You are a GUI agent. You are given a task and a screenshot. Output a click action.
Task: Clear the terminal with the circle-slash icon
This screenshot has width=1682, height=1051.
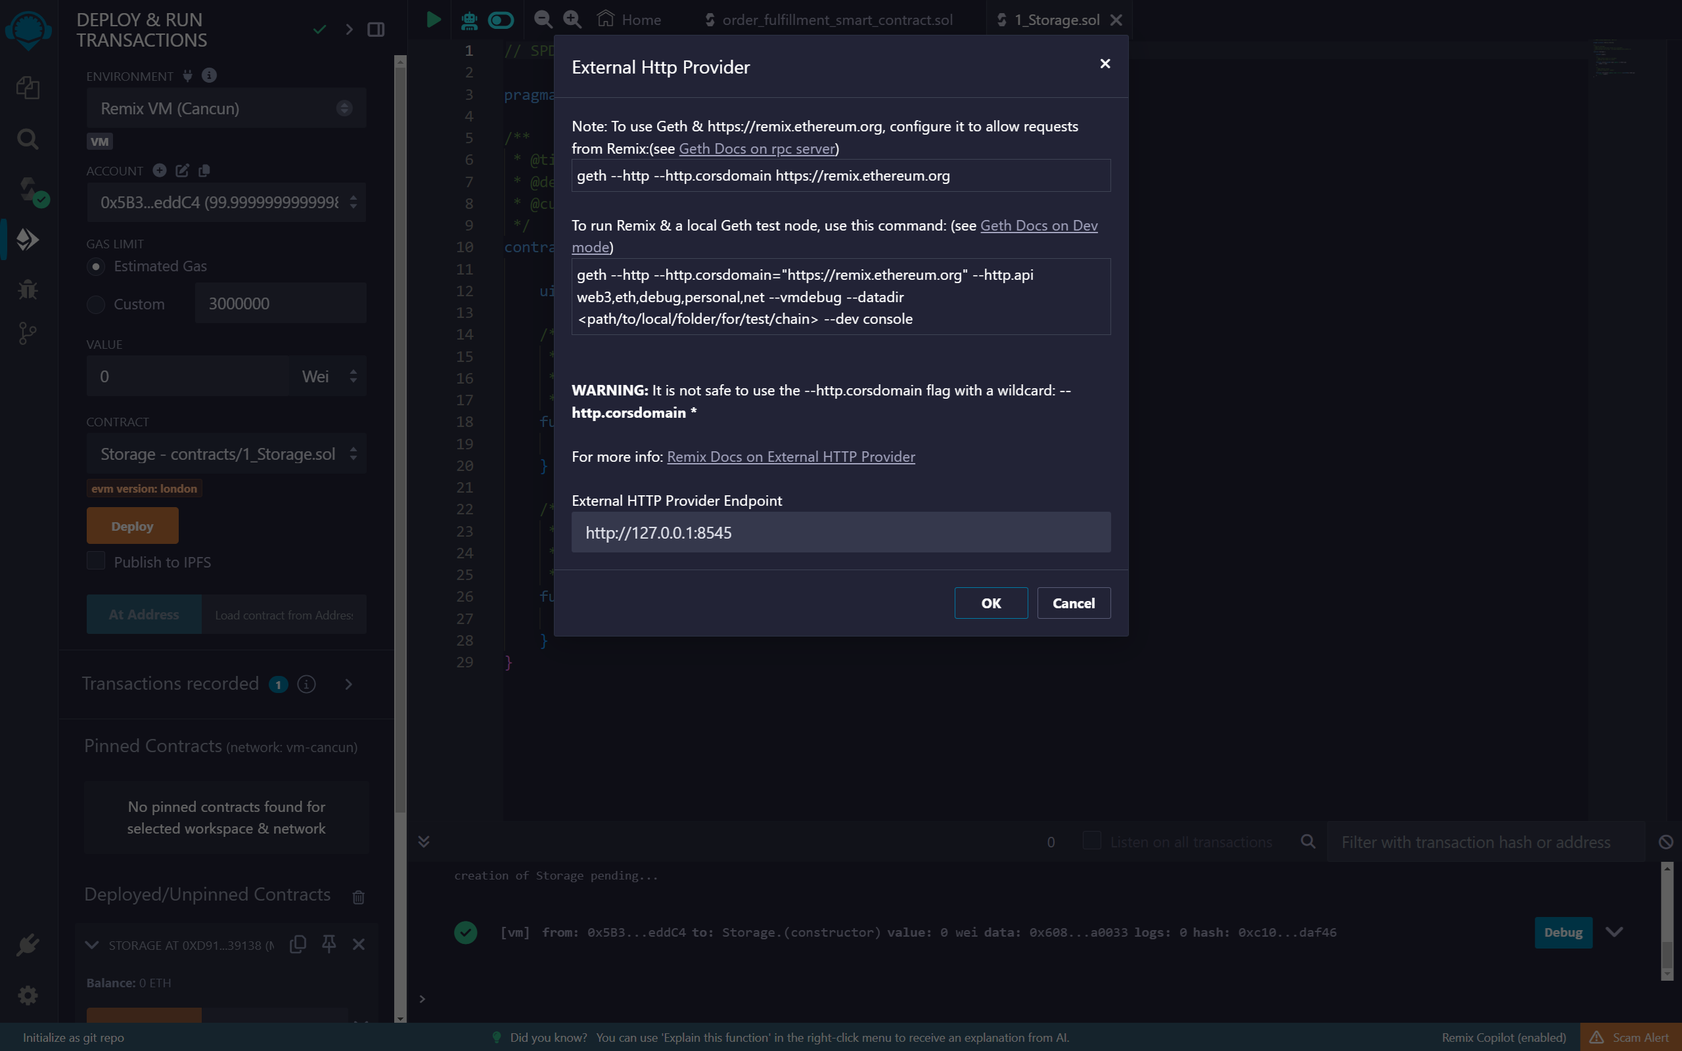tap(1666, 841)
